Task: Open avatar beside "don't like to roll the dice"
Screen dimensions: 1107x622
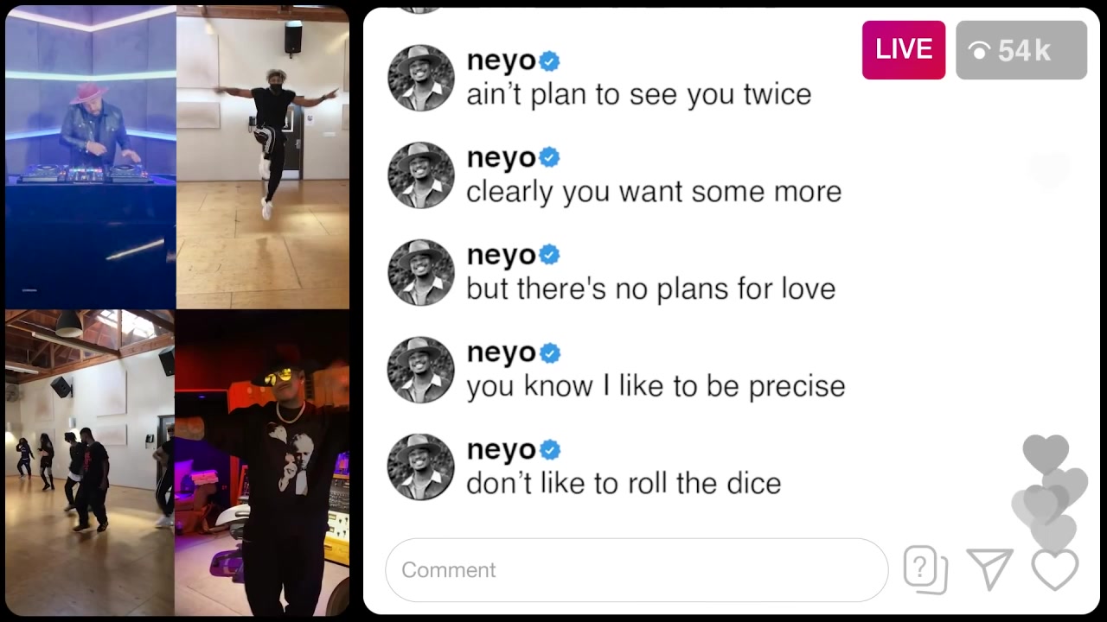Action: click(421, 466)
